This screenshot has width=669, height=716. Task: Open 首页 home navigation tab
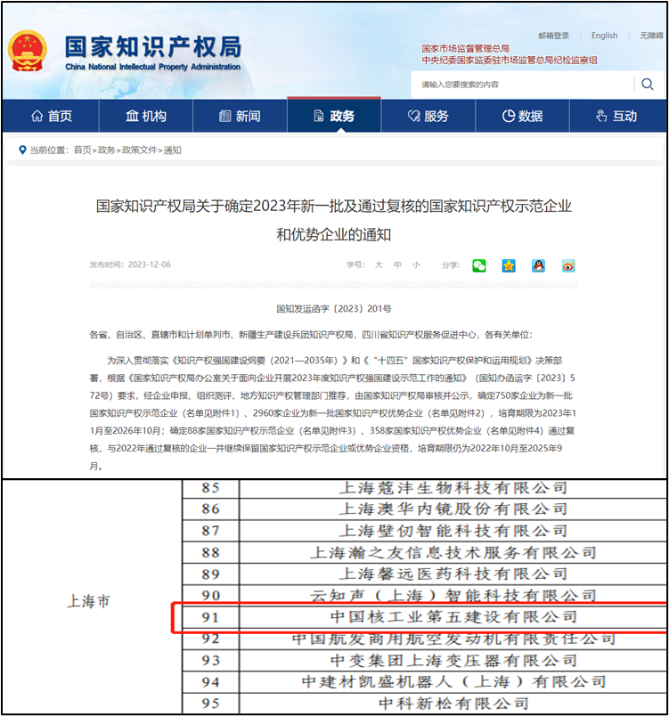click(x=51, y=116)
